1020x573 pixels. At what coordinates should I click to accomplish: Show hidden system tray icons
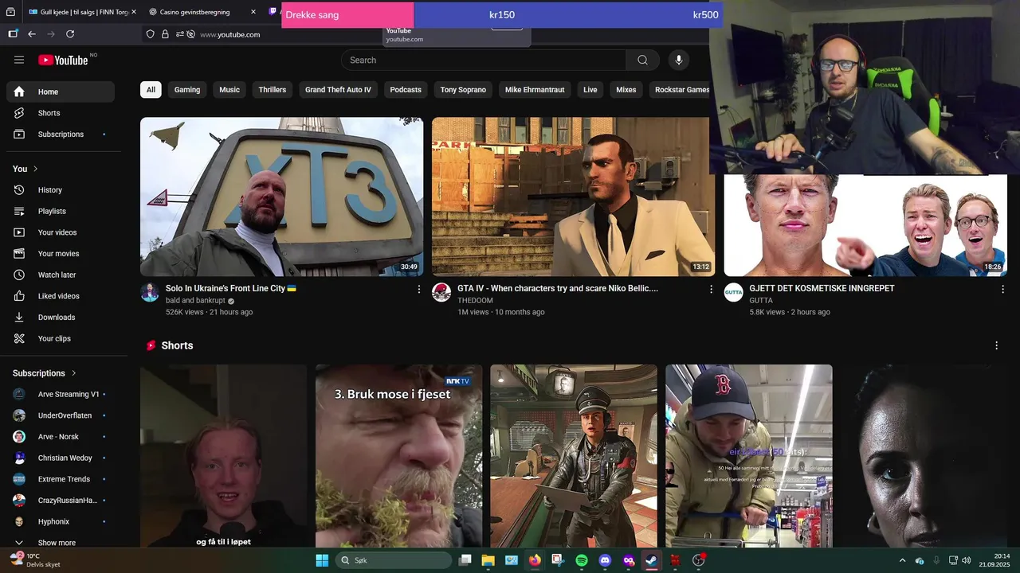(x=902, y=560)
